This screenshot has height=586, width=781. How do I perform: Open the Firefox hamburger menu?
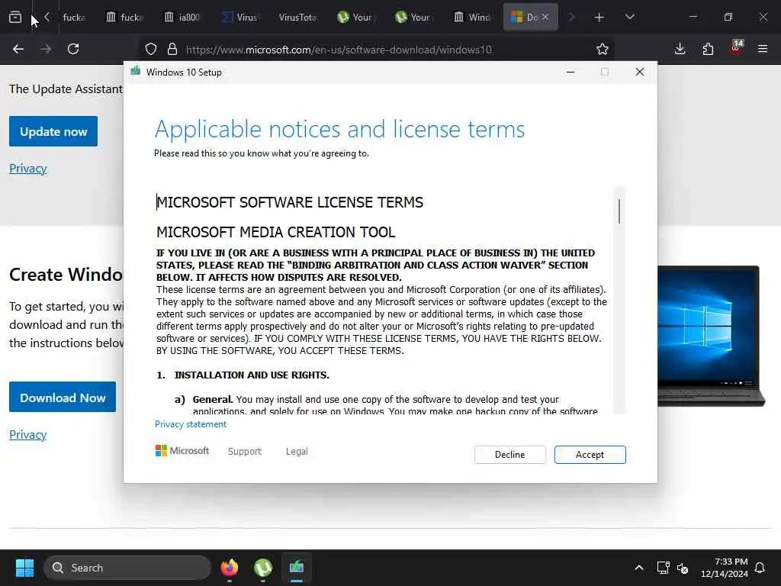763,49
